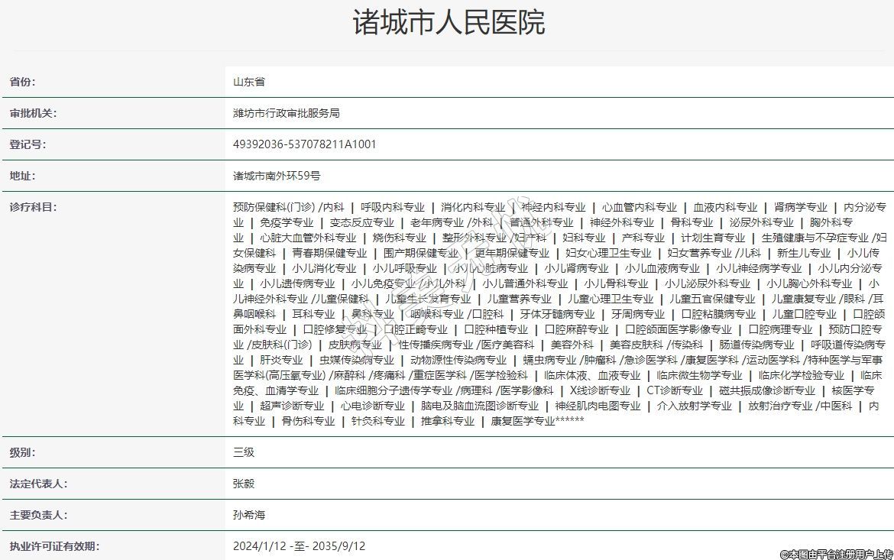Click the 地址 row label
894x560 pixels.
tap(22, 176)
